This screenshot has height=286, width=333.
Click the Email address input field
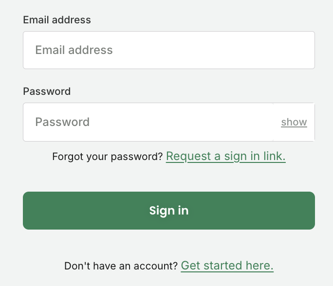click(x=168, y=50)
